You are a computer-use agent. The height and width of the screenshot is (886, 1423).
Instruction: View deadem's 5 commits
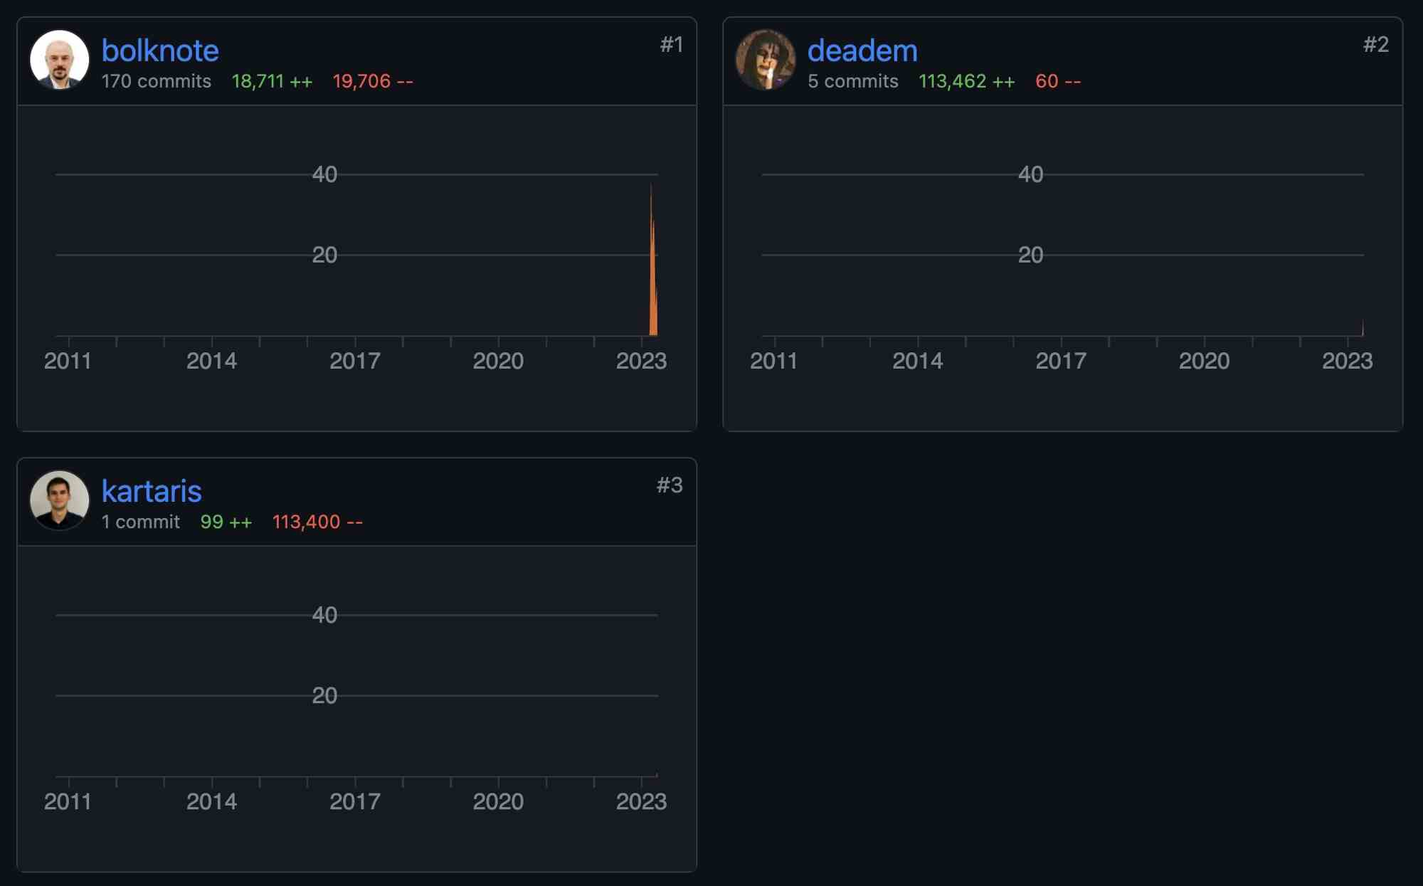[x=852, y=81]
